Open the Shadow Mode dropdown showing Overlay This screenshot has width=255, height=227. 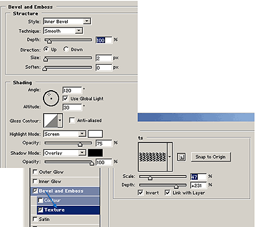click(65, 153)
